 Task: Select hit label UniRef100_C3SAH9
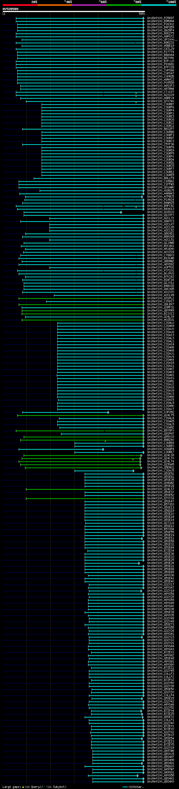pos(160,347)
